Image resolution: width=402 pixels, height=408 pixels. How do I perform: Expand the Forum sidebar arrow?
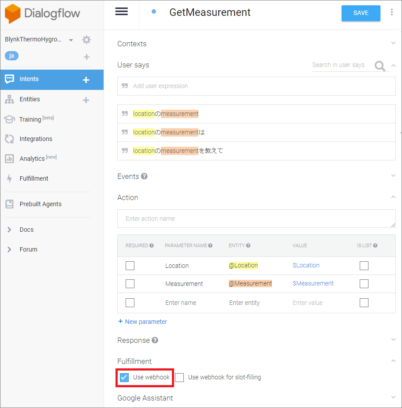(9, 249)
